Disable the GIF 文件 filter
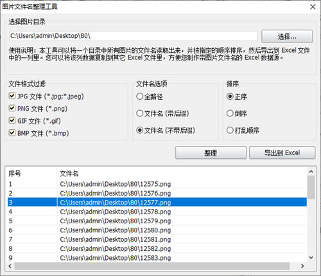 click(x=12, y=120)
